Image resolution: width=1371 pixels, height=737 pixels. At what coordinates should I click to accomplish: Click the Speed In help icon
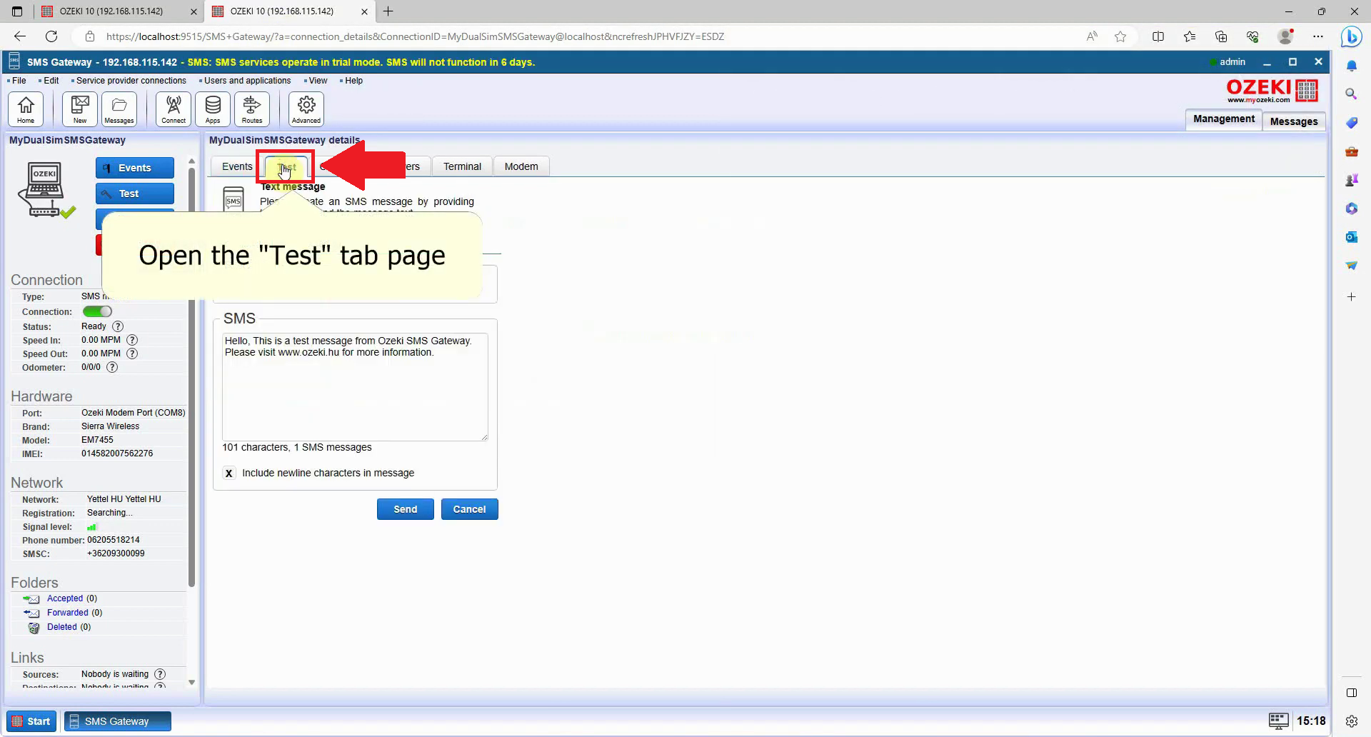pos(132,340)
